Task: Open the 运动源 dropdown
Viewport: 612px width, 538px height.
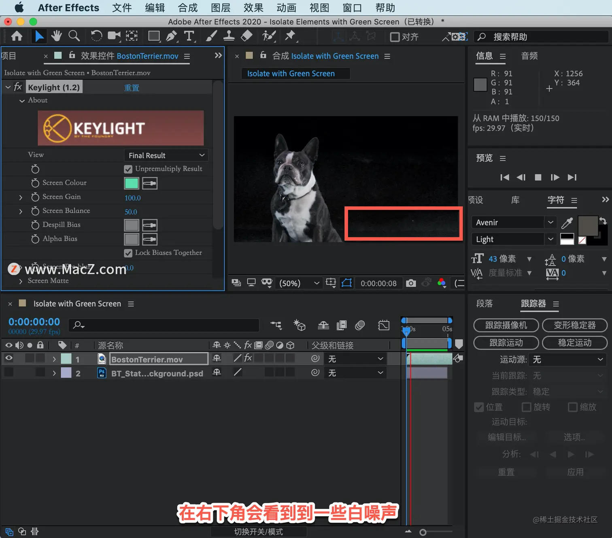Action: (x=568, y=360)
